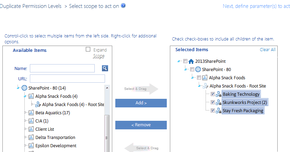Image resolution: width=290 pixels, height=152 pixels.
Task: Select Skunkworks Project (2) in Selected Items
Action: 244,102
